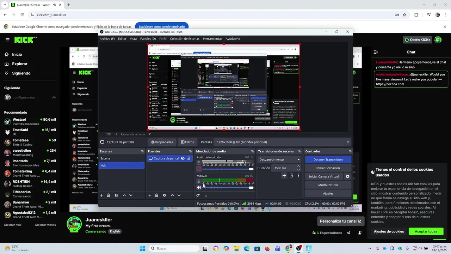Show hidden system tray icons chevron
Viewport: 451px width, 254px height.
tap(369, 248)
